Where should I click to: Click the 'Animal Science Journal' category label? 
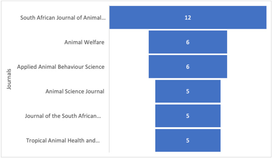point(75,91)
